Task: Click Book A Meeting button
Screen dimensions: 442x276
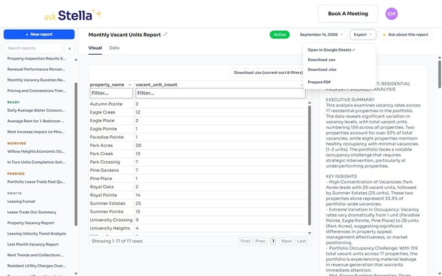Action: (x=348, y=14)
